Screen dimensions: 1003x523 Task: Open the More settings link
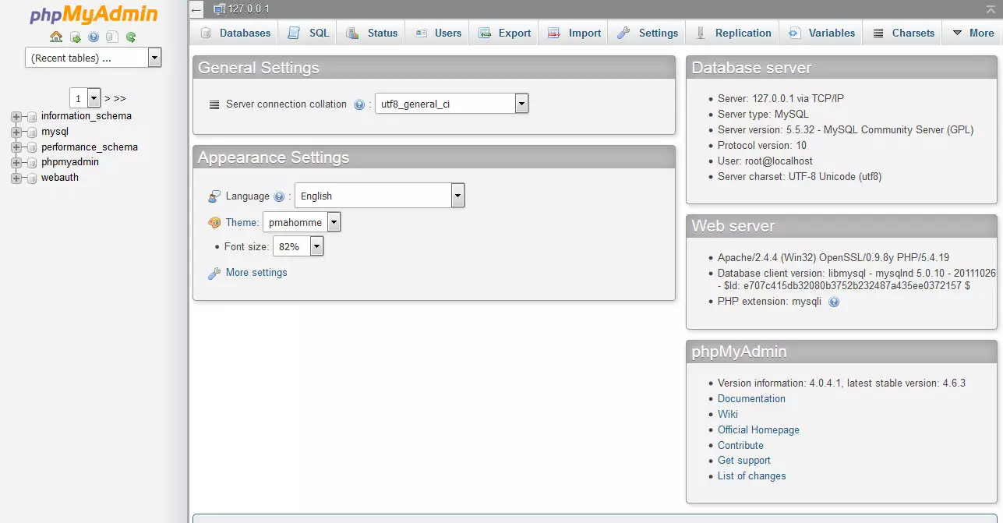256,273
